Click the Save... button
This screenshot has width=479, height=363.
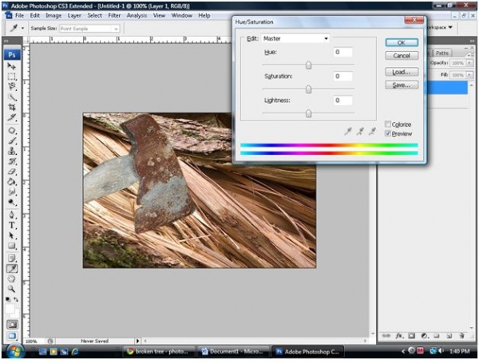coord(402,85)
